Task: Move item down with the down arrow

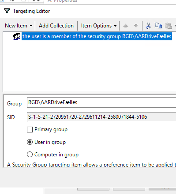Action: (136, 26)
